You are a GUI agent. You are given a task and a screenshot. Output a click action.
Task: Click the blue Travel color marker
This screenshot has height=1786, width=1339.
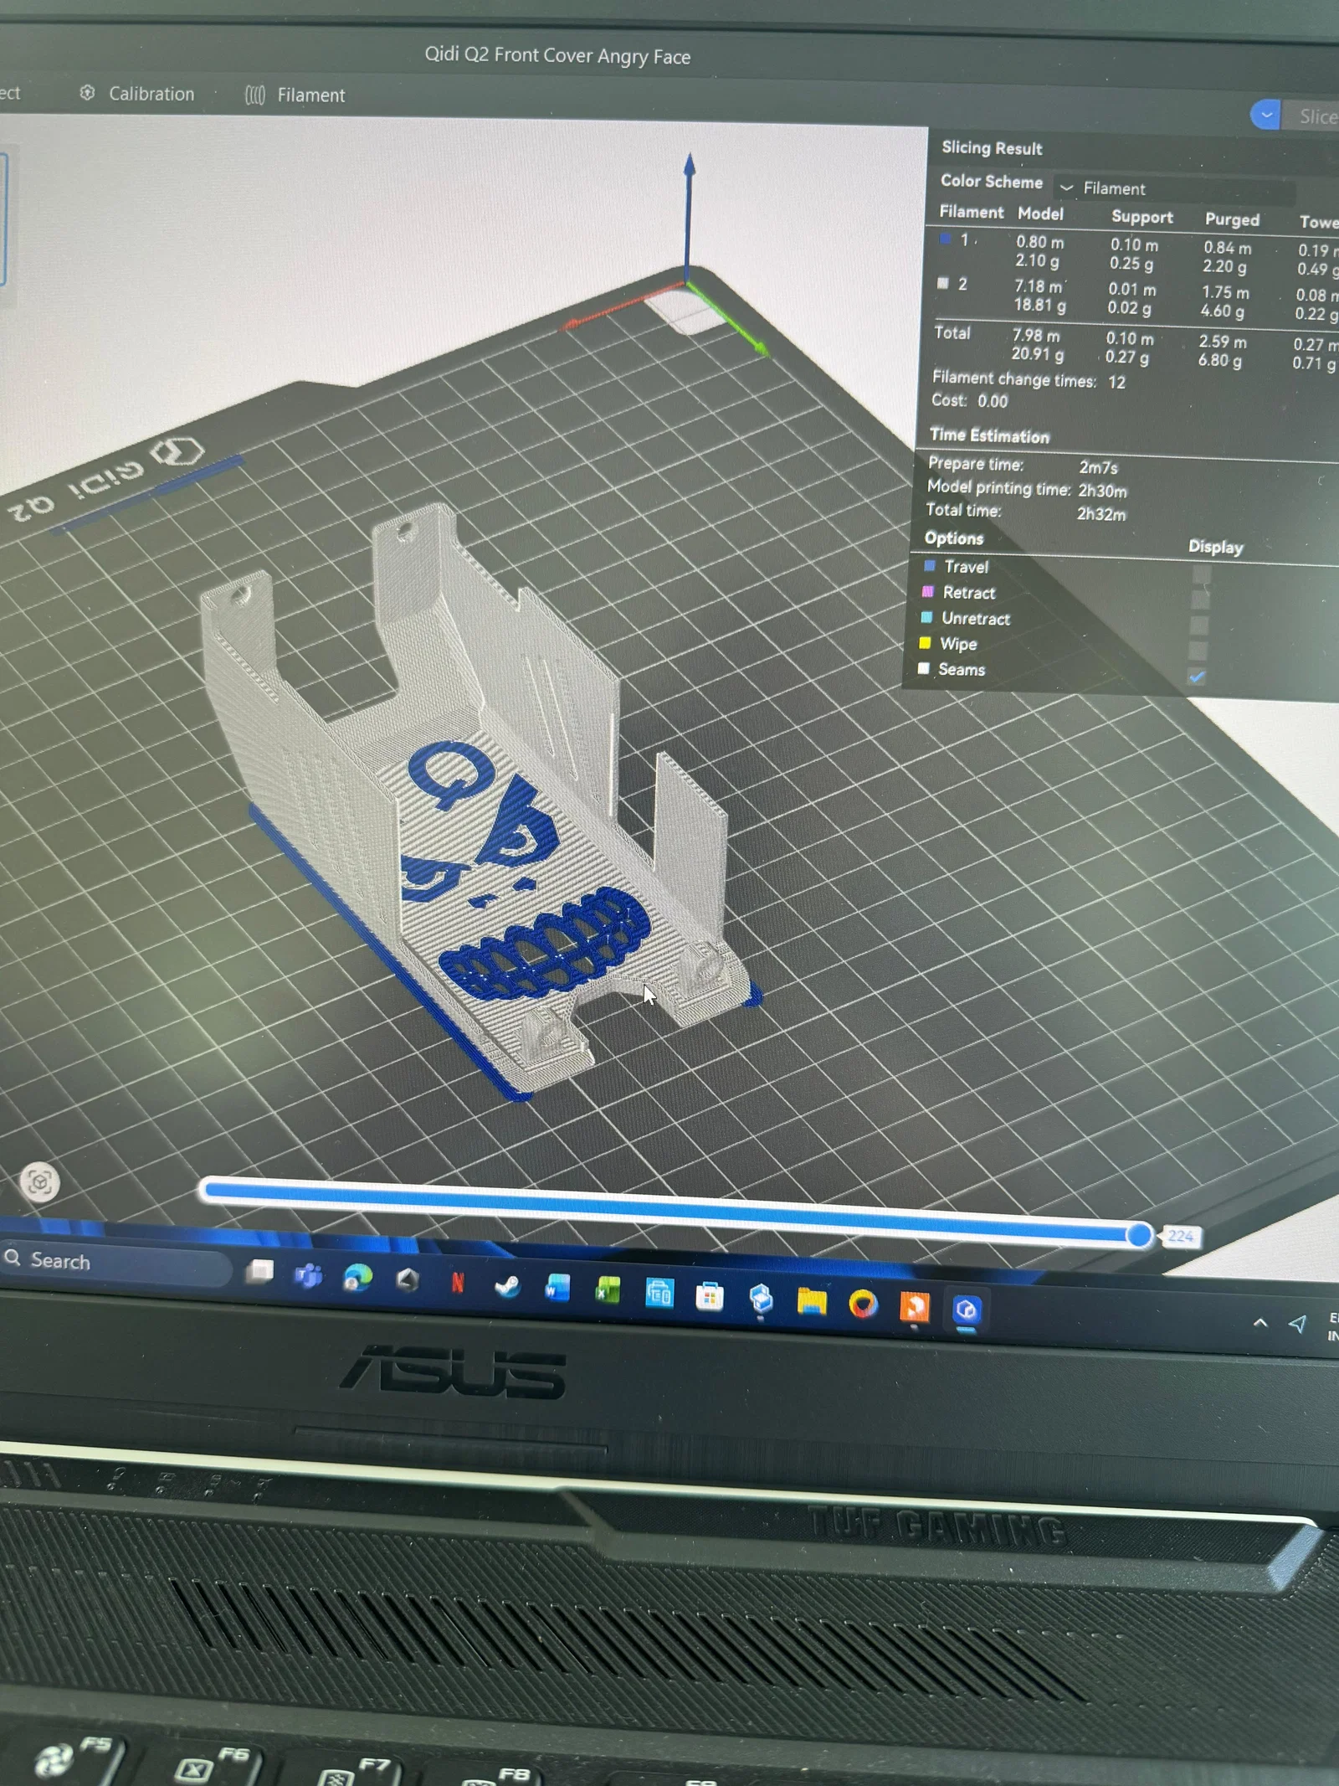tap(929, 566)
